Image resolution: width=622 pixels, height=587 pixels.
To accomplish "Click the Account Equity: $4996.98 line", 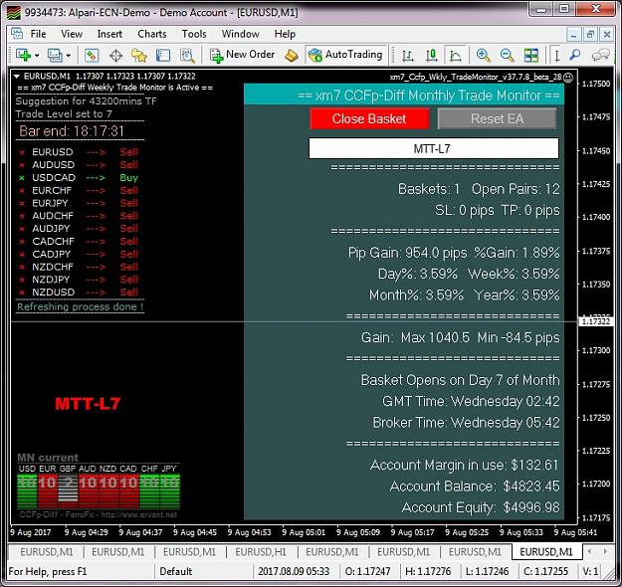I will coord(481,507).
